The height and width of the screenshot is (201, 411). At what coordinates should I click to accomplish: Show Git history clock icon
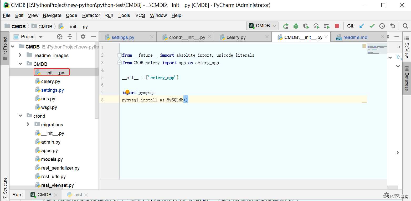pos(382,26)
